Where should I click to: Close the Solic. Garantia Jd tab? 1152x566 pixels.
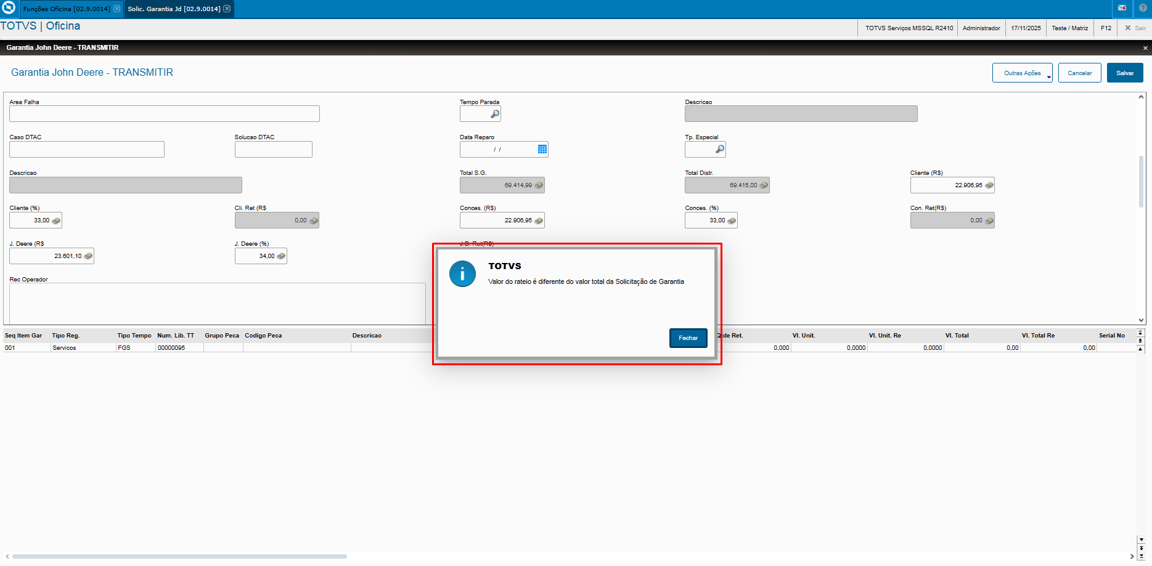[x=227, y=9]
